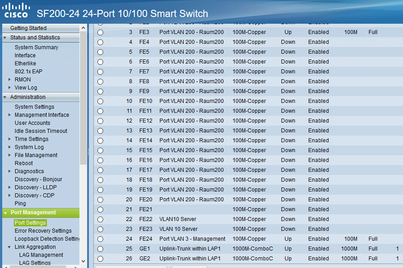Open the 802.1x EAP page
Viewport: 403px width, 268px height.
28,71
